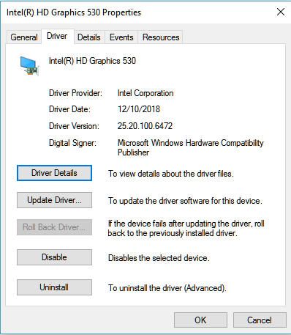Click the Digital Signer publisher text
The height and width of the screenshot is (335, 291).
[191, 147]
